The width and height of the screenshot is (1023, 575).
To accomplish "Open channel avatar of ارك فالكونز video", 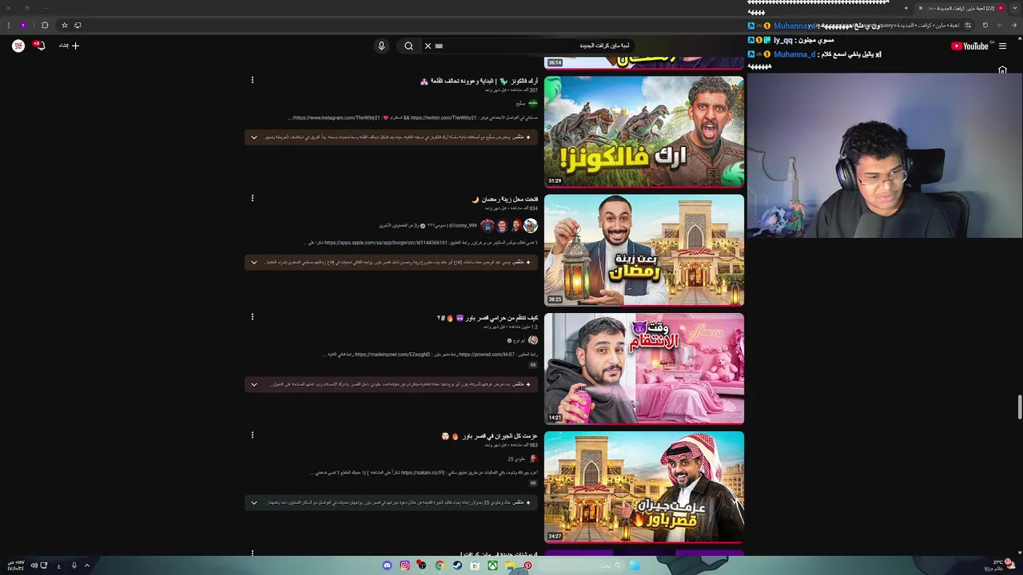I will click(533, 103).
